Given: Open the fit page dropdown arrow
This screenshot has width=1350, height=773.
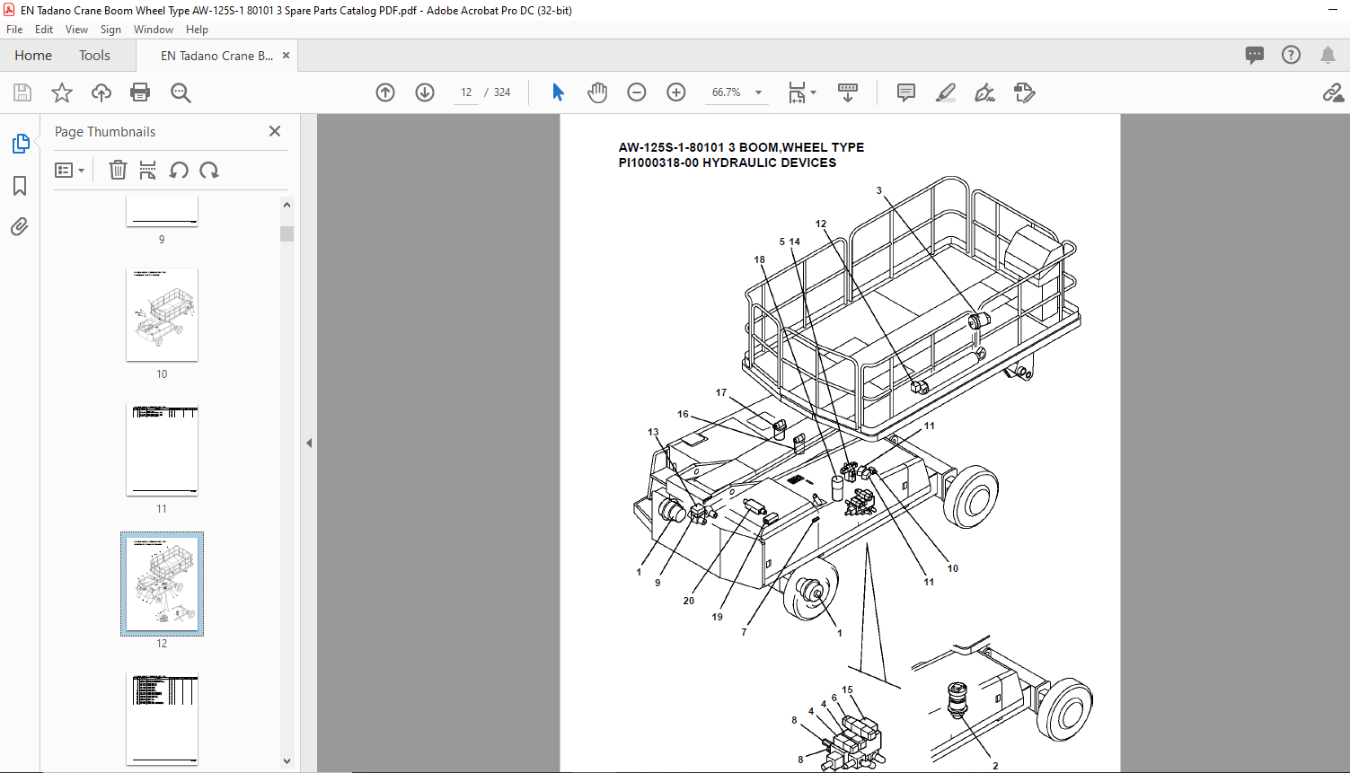Looking at the screenshot, I should (814, 92).
